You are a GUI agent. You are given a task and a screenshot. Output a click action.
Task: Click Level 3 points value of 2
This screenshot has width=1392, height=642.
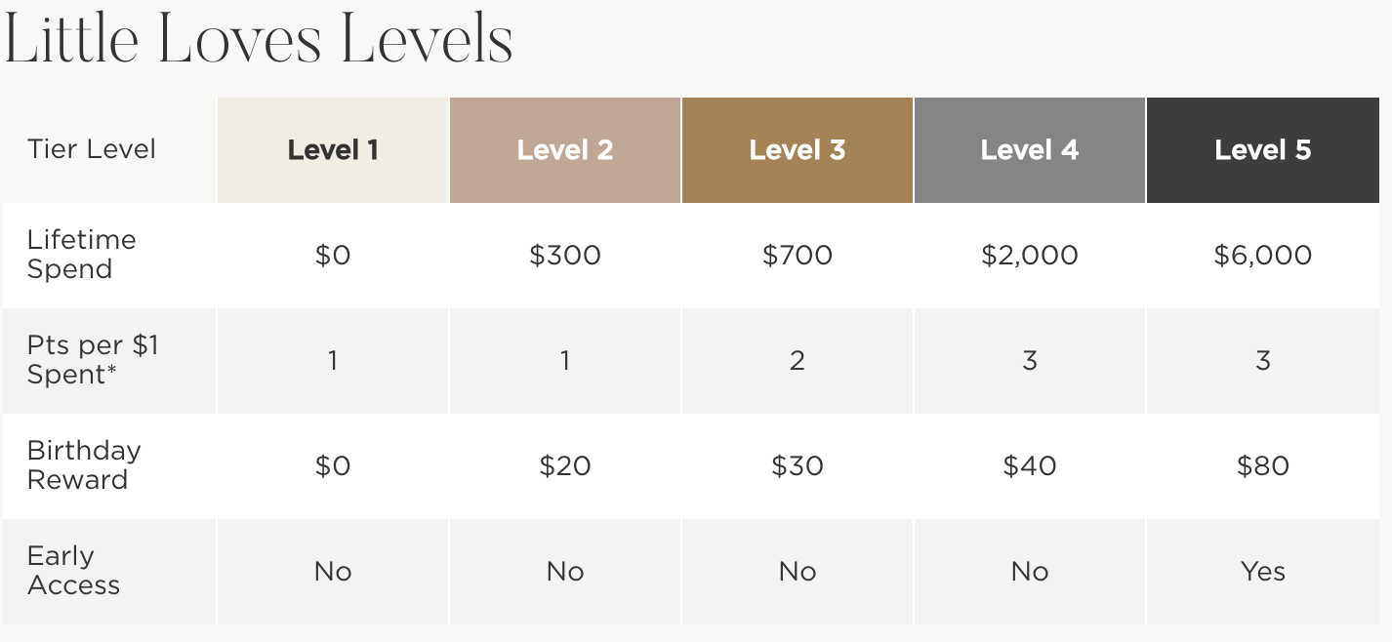[x=798, y=361]
